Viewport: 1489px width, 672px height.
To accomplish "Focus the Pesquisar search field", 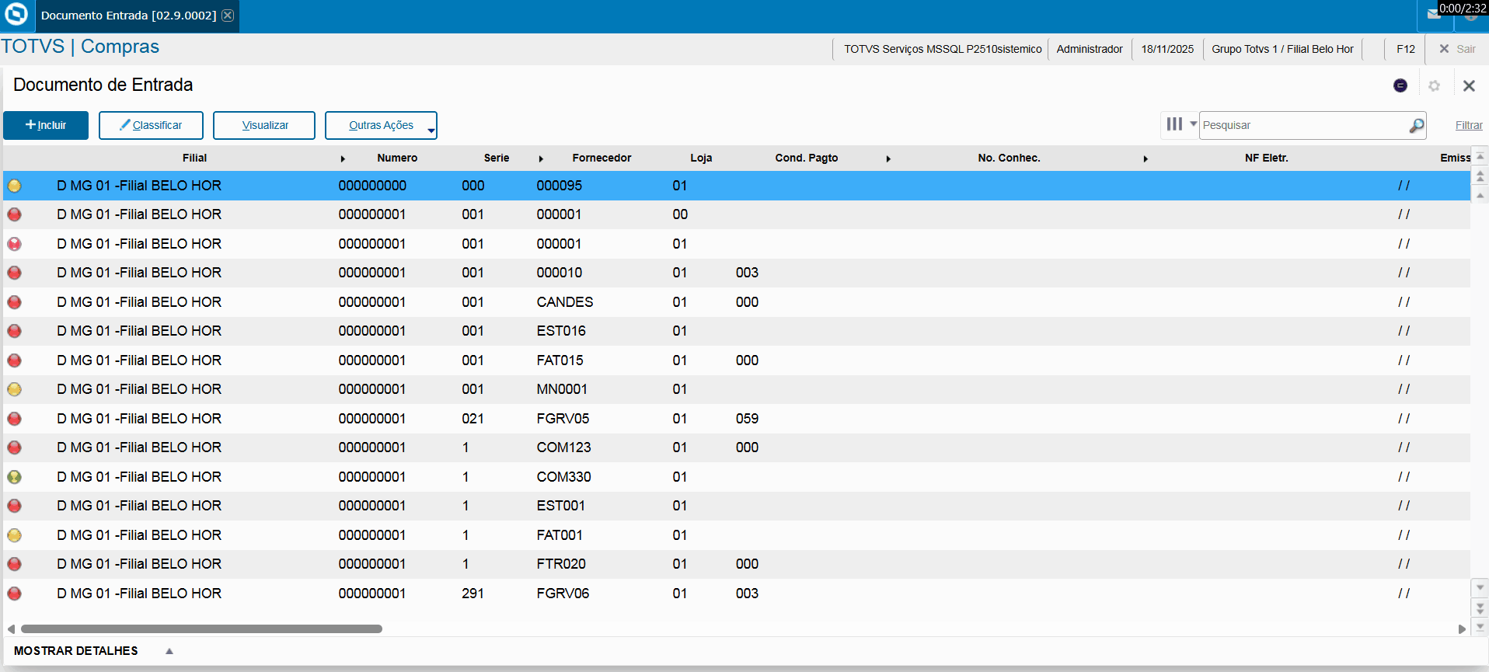I will pos(1303,125).
